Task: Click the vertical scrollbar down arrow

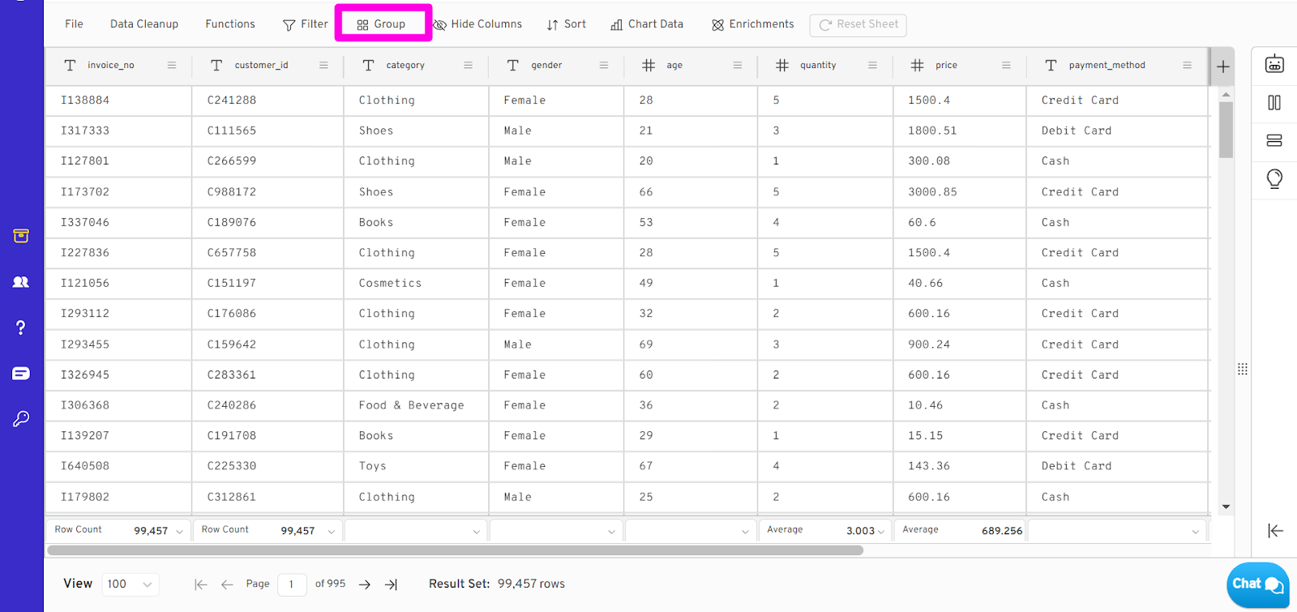Action: tap(1226, 507)
